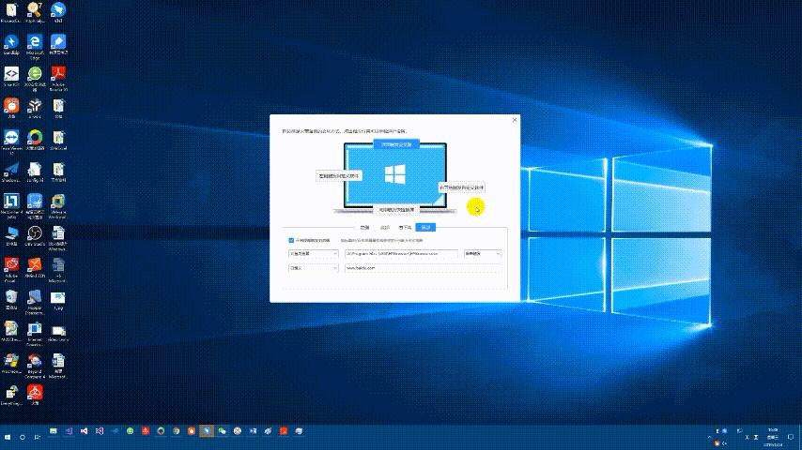This screenshot has height=450, width=802.
Task: Open the Shadowsocks paper-plane desktop shortcut
Action: tap(11, 172)
